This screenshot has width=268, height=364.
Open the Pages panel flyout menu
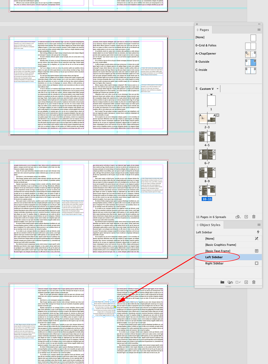click(259, 30)
